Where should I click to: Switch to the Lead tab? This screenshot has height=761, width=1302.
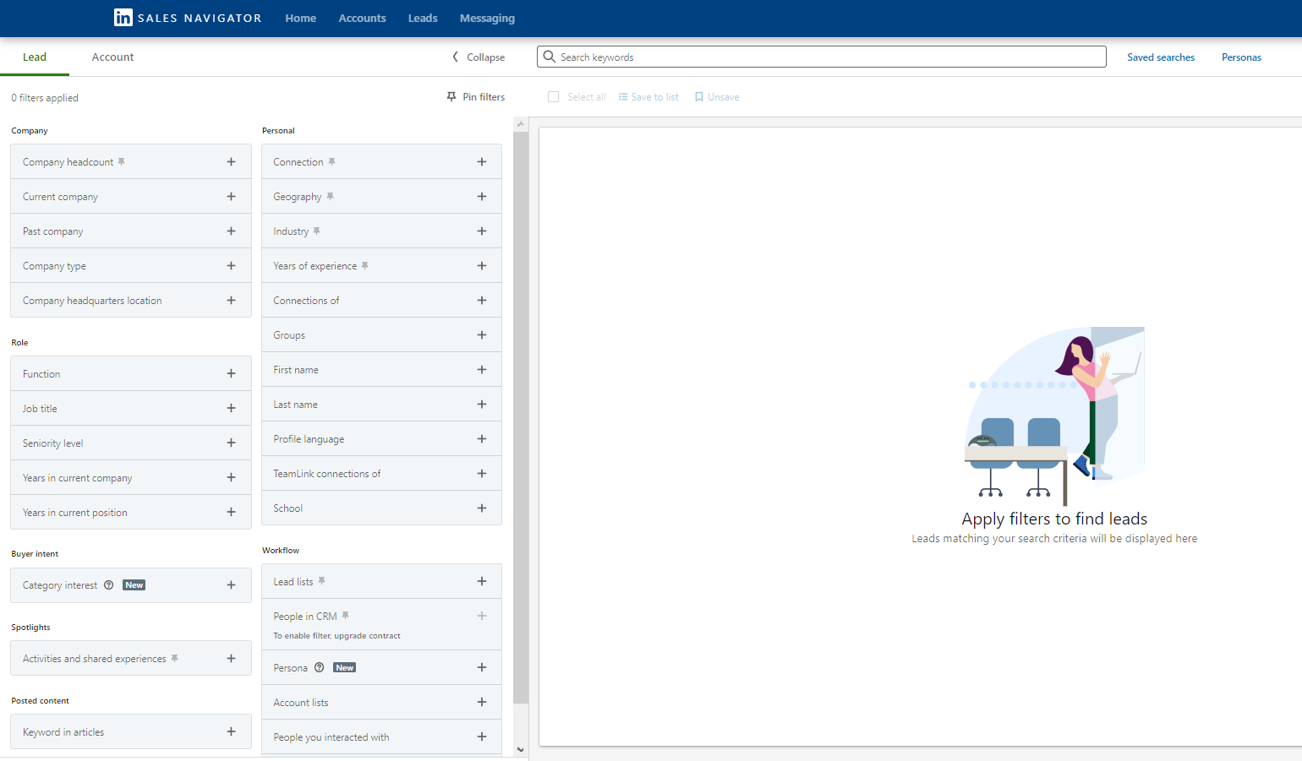[x=35, y=57]
